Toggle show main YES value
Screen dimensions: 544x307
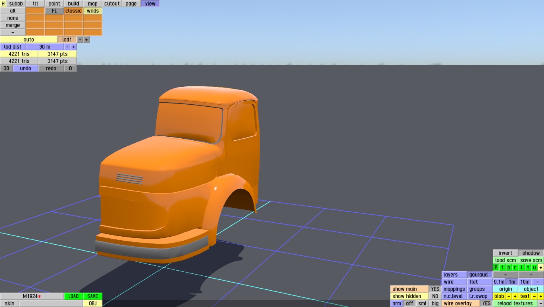[x=435, y=289]
